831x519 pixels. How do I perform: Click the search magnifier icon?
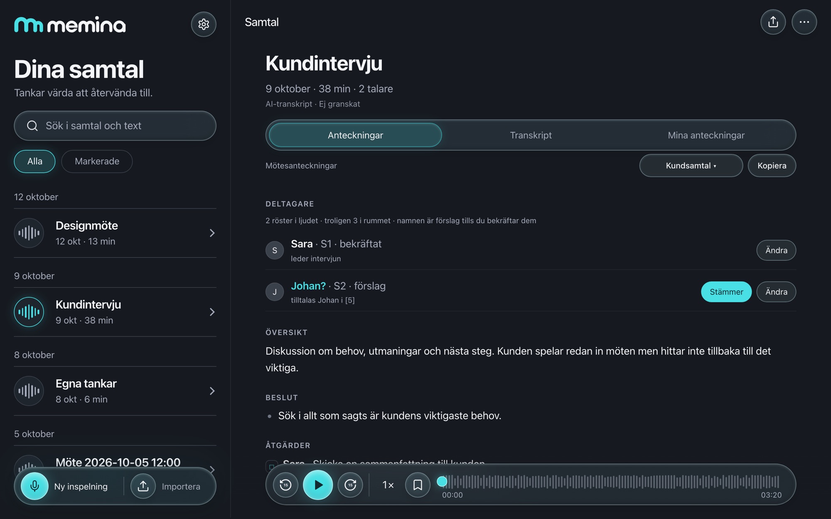point(32,126)
